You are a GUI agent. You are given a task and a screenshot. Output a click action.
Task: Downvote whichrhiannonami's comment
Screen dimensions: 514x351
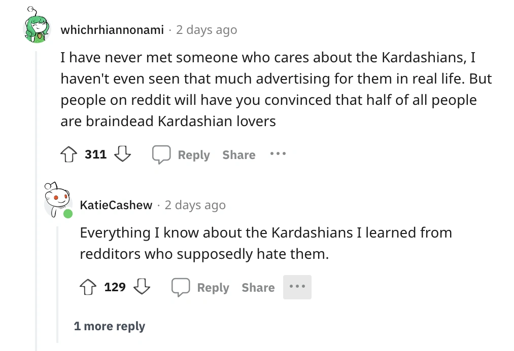[122, 154]
